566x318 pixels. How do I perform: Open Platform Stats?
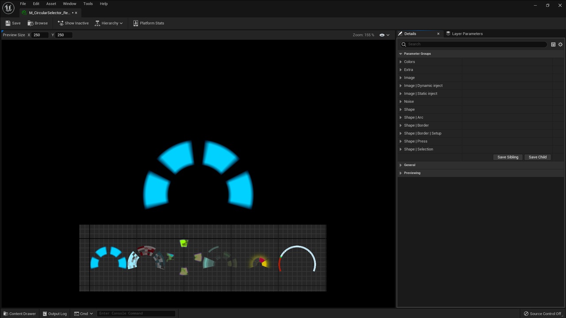(x=149, y=23)
